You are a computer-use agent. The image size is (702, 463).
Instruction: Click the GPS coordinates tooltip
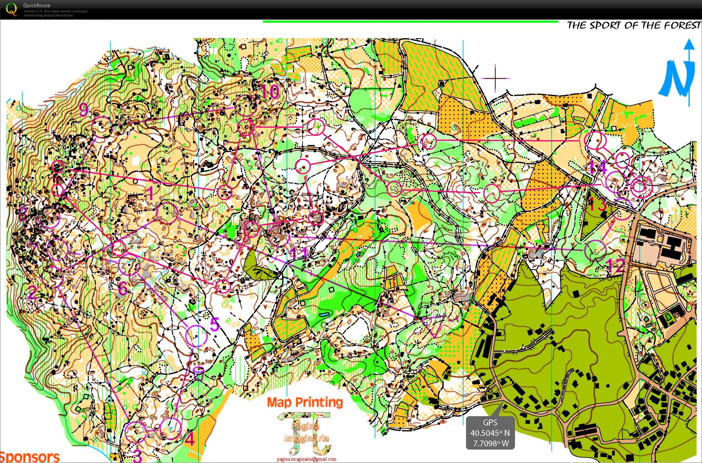point(490,433)
